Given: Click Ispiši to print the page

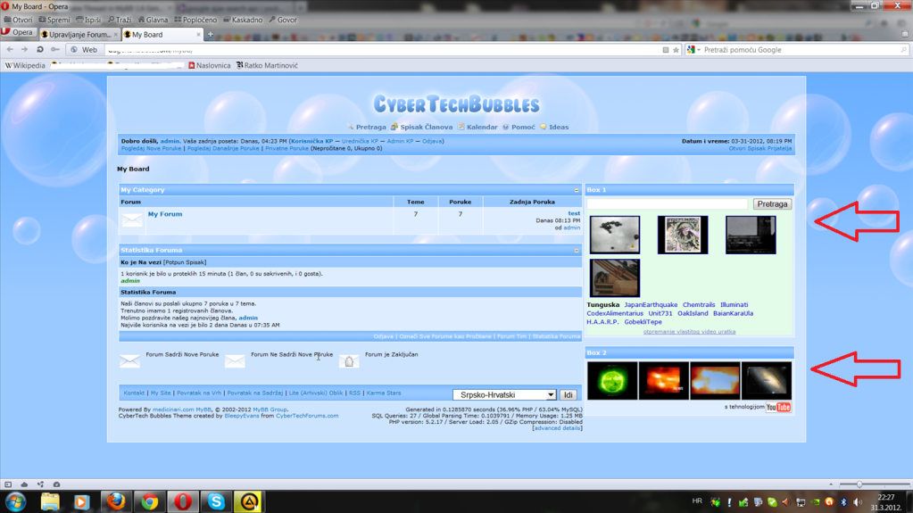Looking at the screenshot, I should (88, 20).
